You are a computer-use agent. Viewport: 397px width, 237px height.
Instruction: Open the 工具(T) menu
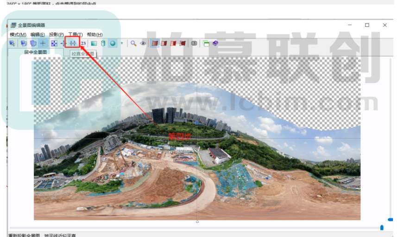76,35
